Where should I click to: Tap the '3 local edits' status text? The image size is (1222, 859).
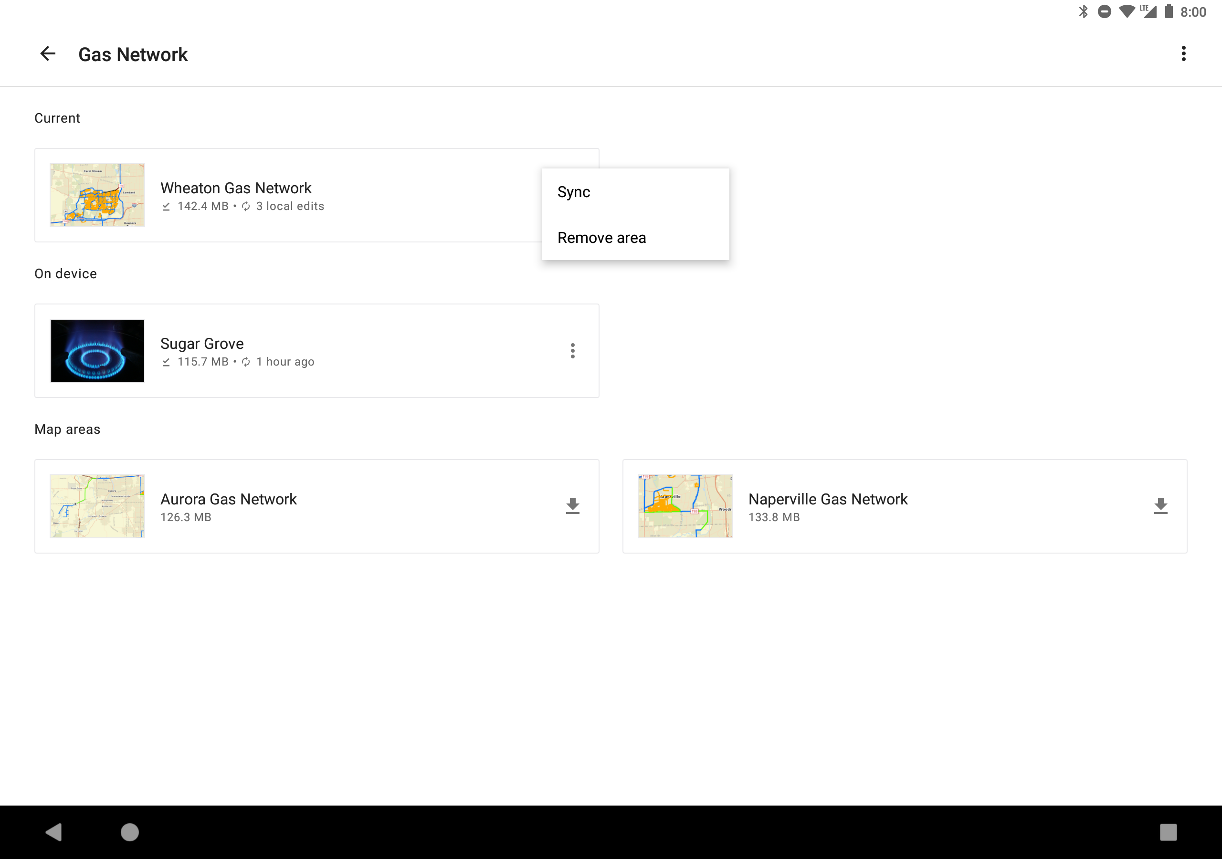click(x=290, y=207)
